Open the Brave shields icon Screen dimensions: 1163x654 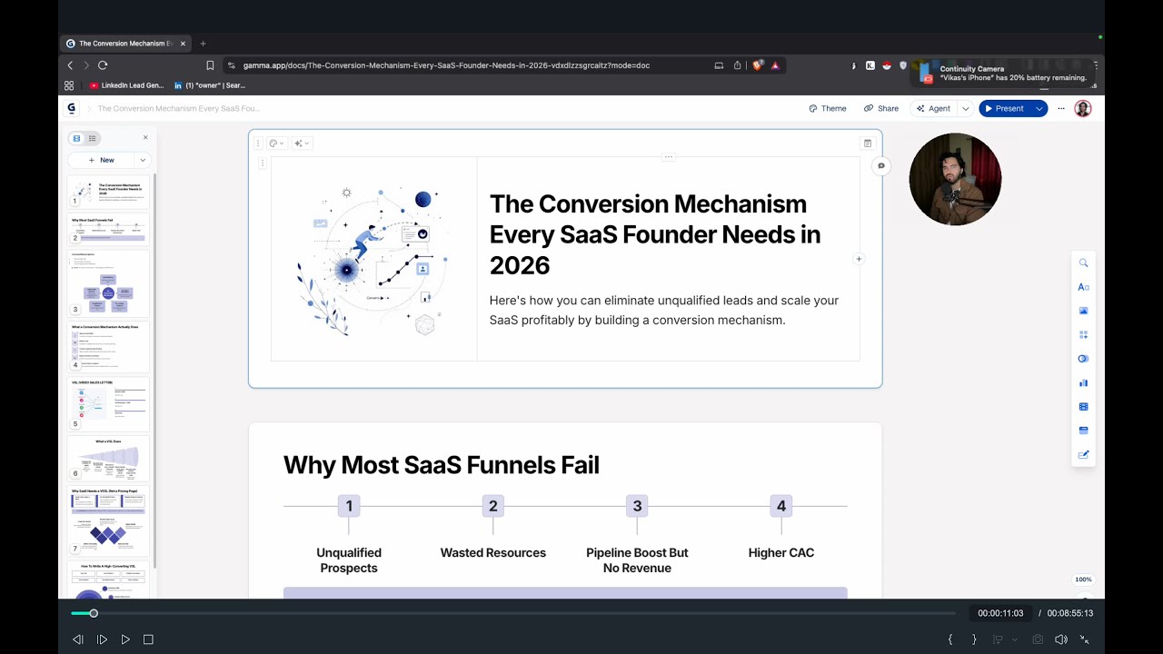pyautogui.click(x=758, y=65)
